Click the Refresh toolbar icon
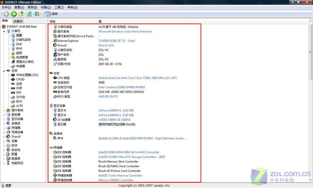The width and height of the screenshot is (313, 188). point(29,14)
